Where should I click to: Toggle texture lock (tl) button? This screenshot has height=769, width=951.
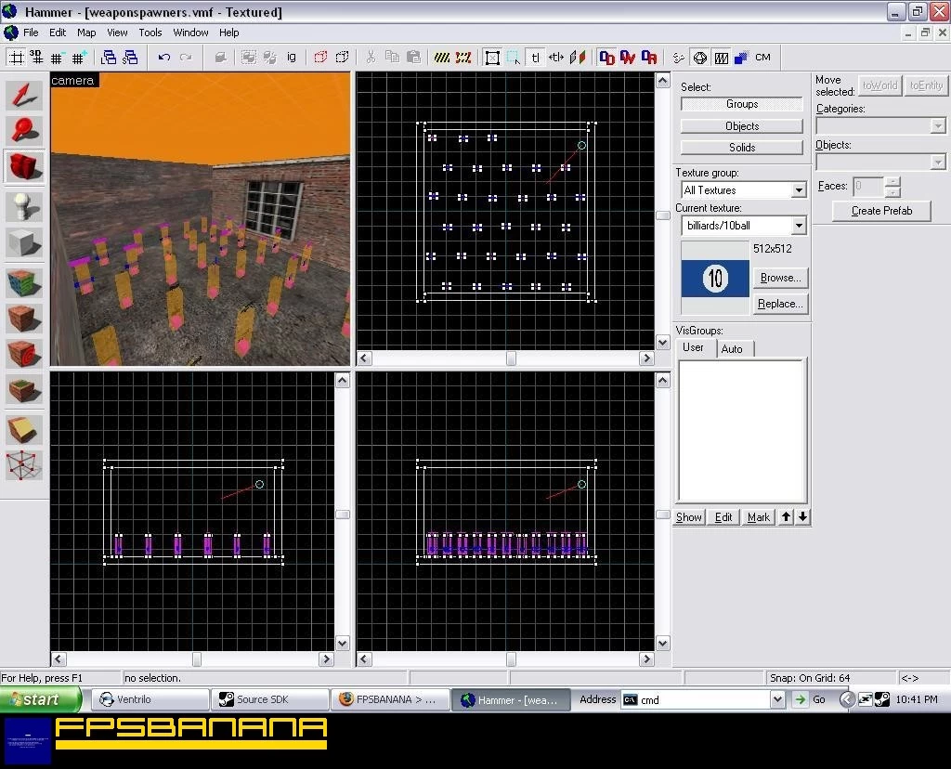(535, 58)
